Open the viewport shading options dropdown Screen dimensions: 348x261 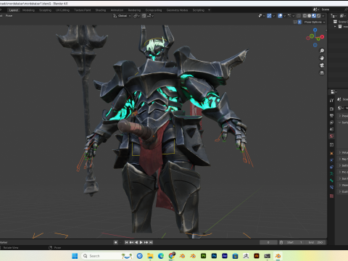(323, 16)
